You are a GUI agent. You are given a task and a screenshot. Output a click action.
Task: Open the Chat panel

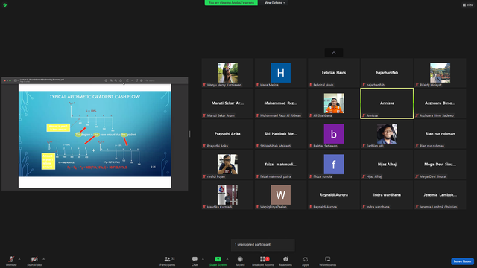195,261
